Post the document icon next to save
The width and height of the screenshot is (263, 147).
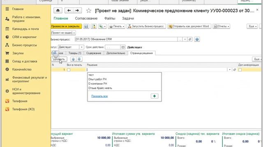tap(94, 26)
